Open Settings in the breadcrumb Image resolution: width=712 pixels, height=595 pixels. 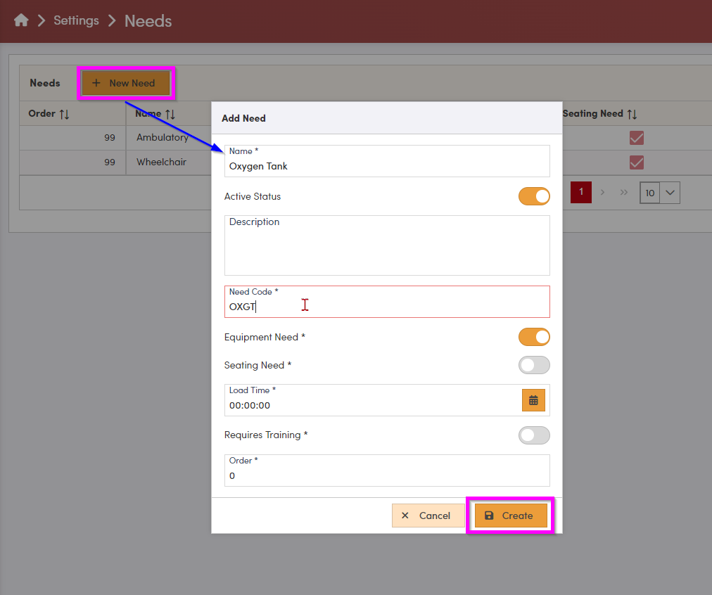click(x=76, y=20)
